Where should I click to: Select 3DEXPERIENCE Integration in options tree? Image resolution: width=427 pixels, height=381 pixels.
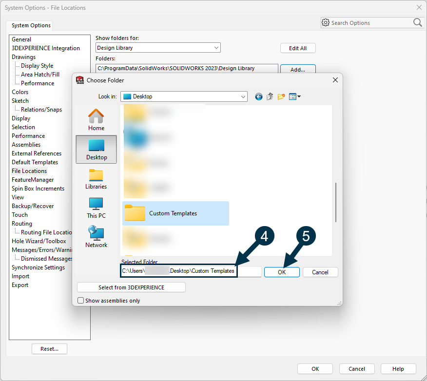46,48
